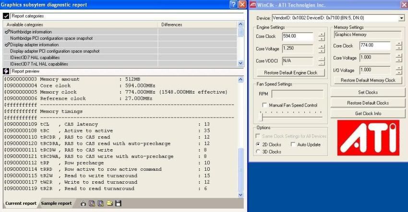408x212 pixels.
Task: Click the help question mark button
Action: coord(233,4)
